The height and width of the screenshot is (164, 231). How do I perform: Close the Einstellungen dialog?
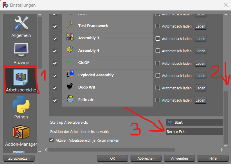coord(225,5)
